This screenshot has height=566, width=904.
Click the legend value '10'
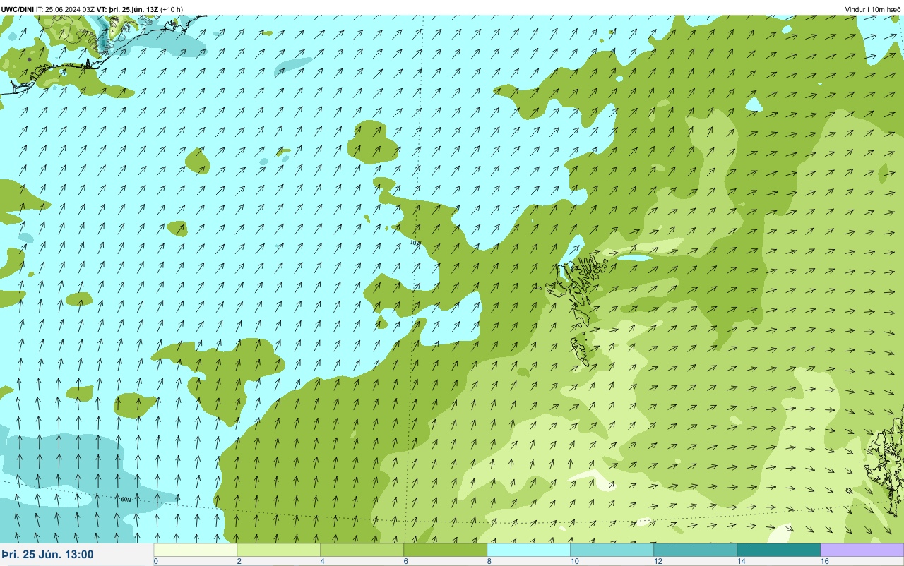[x=575, y=561]
